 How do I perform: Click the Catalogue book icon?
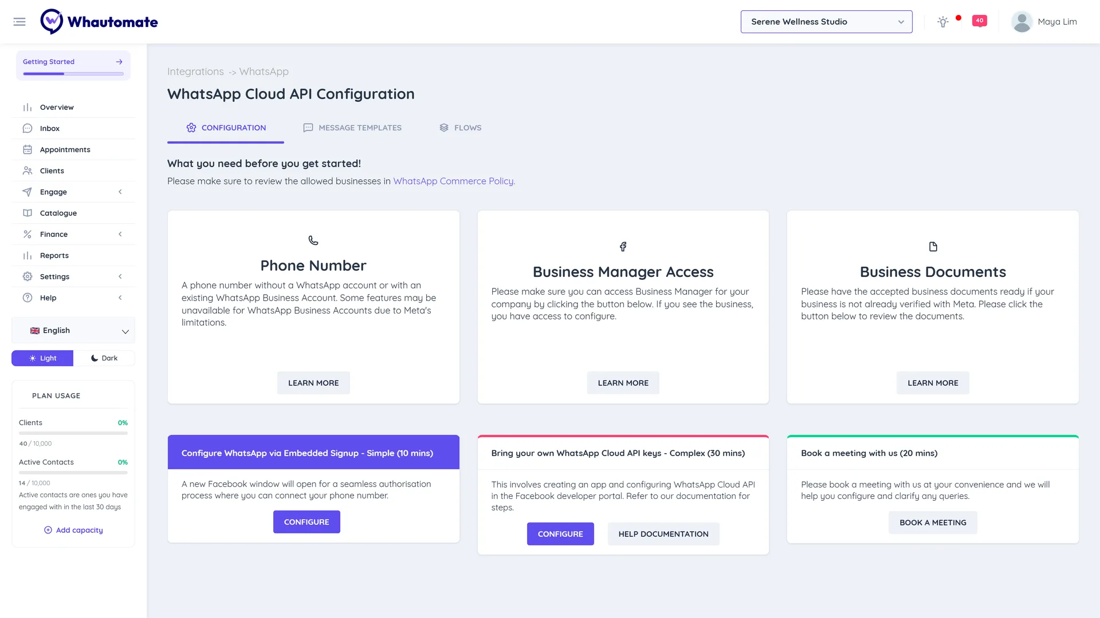[27, 213]
